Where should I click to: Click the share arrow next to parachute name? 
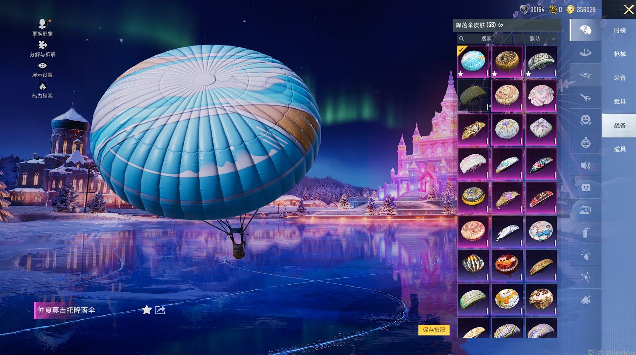[x=160, y=310]
